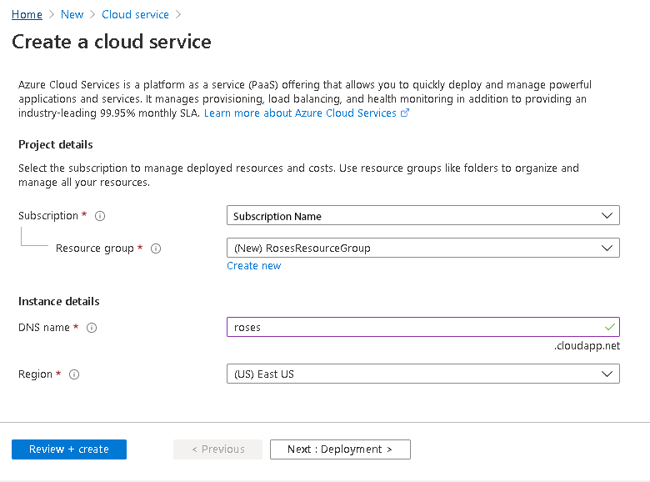This screenshot has width=650, height=482.
Task: Click the Previous button
Action: tap(218, 449)
